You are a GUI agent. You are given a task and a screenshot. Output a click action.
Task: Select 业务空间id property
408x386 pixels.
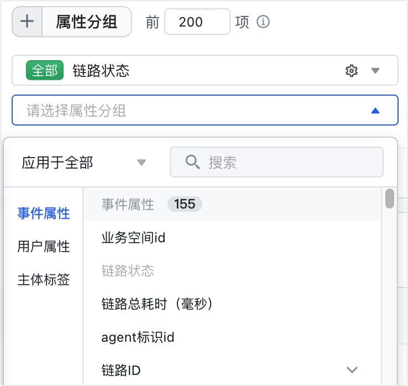[232, 238]
